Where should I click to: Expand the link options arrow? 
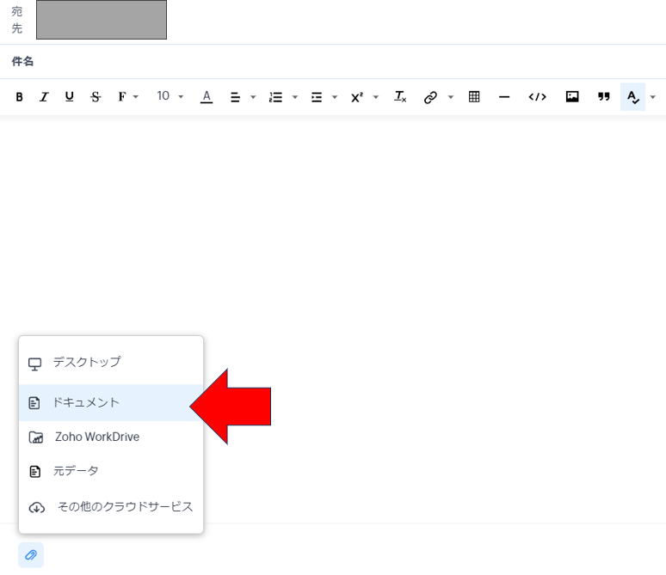pyautogui.click(x=451, y=97)
